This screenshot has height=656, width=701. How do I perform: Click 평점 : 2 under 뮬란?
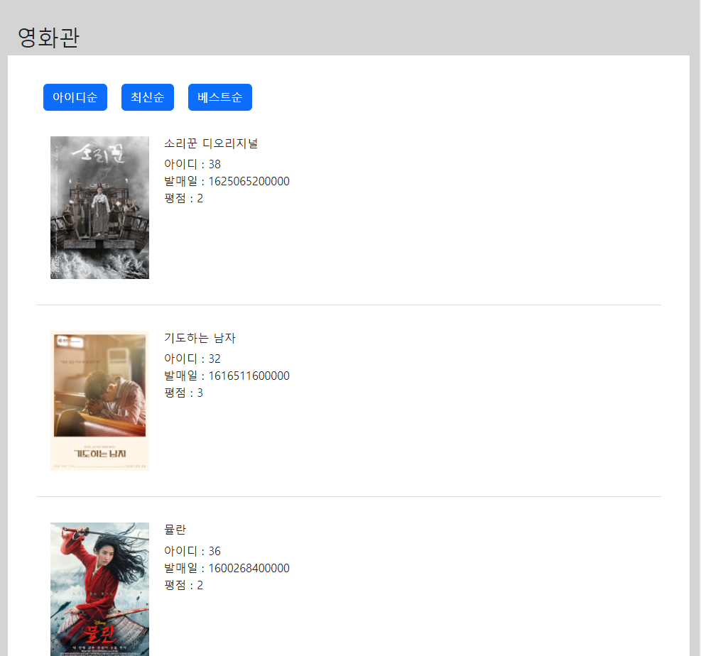183,586
